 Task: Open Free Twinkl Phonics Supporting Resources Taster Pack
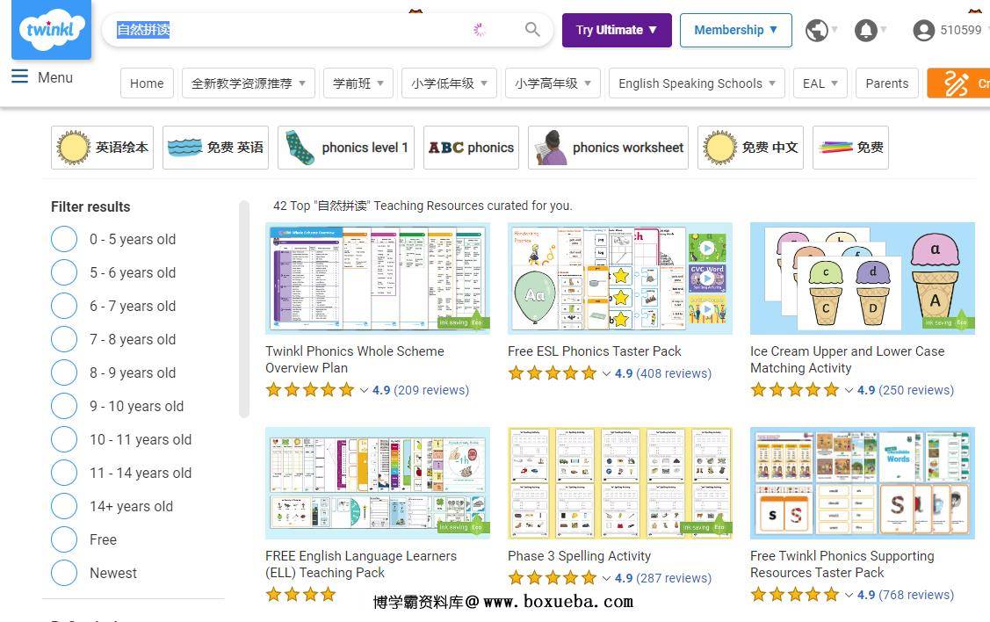click(842, 564)
